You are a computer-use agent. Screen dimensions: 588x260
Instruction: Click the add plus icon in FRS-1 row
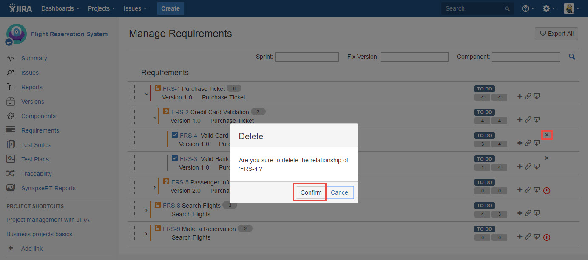tap(520, 96)
